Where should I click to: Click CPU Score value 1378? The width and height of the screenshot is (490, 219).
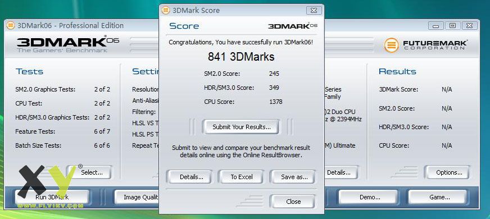tap(275, 102)
